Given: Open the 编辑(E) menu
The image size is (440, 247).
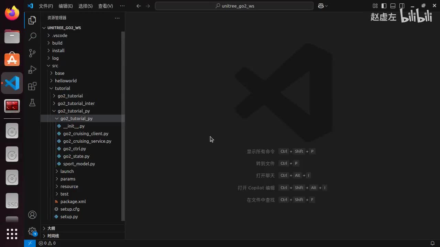Looking at the screenshot, I should click(x=66, y=6).
